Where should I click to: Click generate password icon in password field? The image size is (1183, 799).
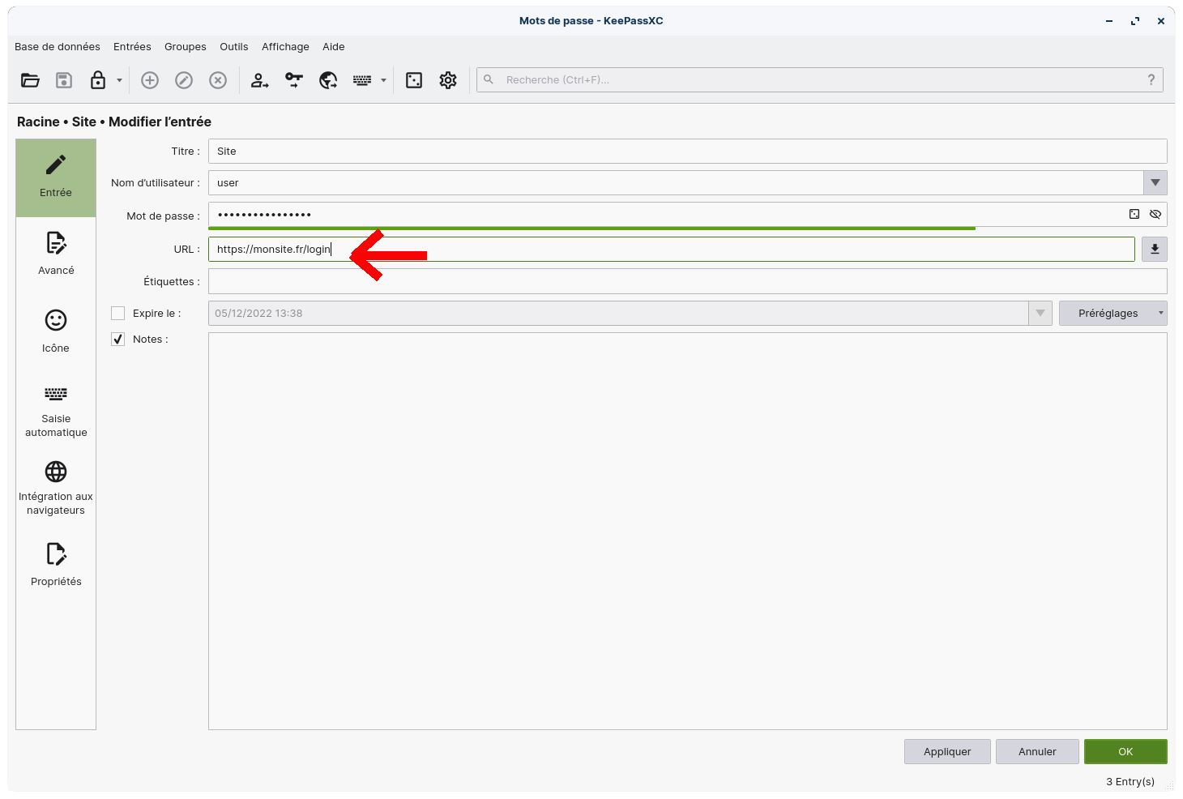coord(1134,215)
